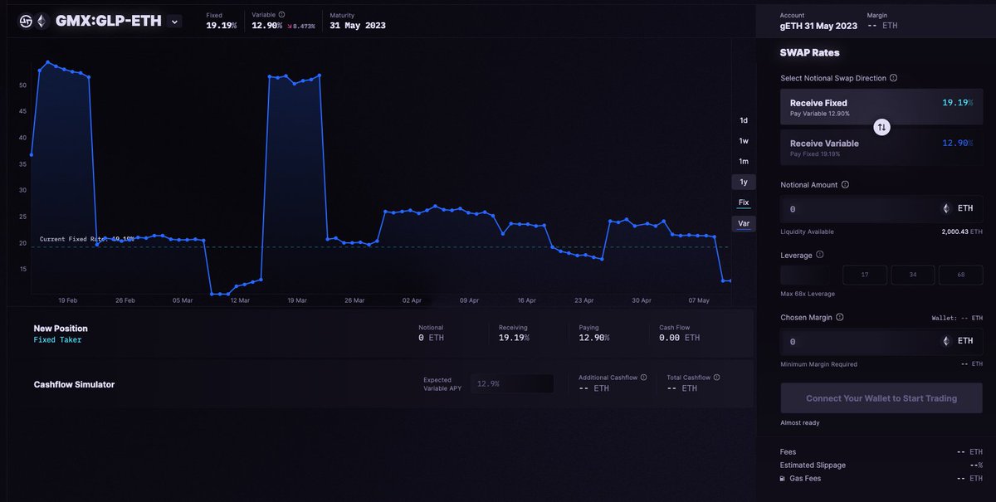Toggle the Fix rate chart series
Image resolution: width=996 pixels, height=502 pixels.
(744, 202)
